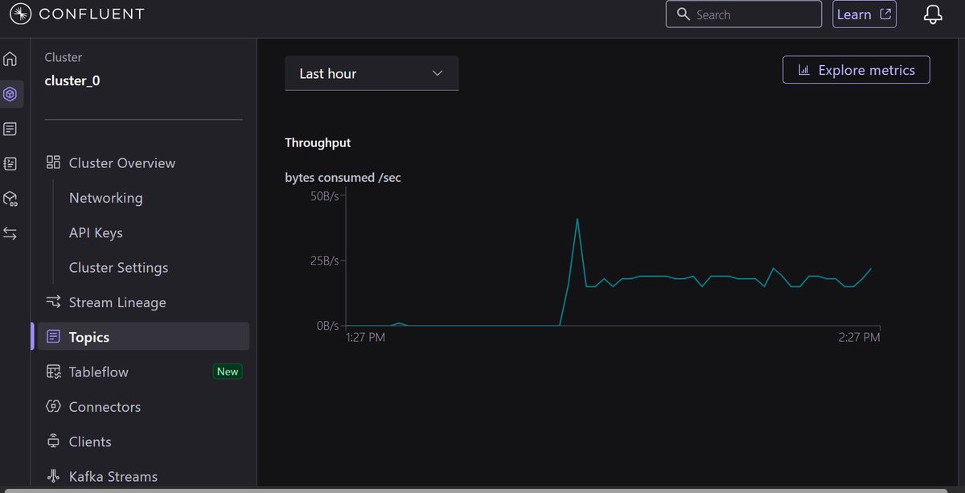Click the Explore metrics button
The width and height of the screenshot is (965, 493).
coord(856,70)
